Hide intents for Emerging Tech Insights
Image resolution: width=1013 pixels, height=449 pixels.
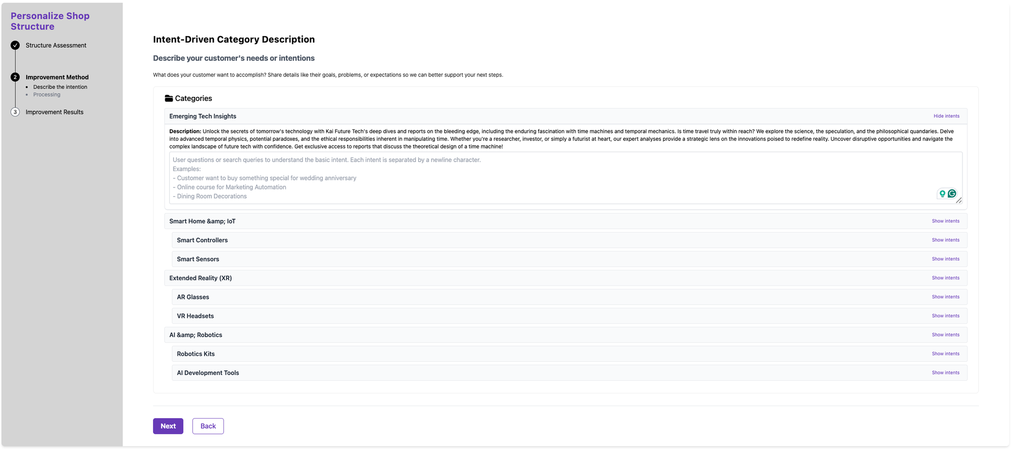point(946,116)
